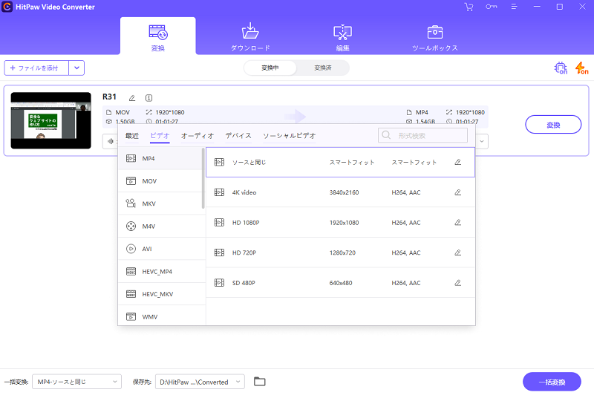Select the HD 720P preset
This screenshot has width=594, height=401.
tap(340, 252)
